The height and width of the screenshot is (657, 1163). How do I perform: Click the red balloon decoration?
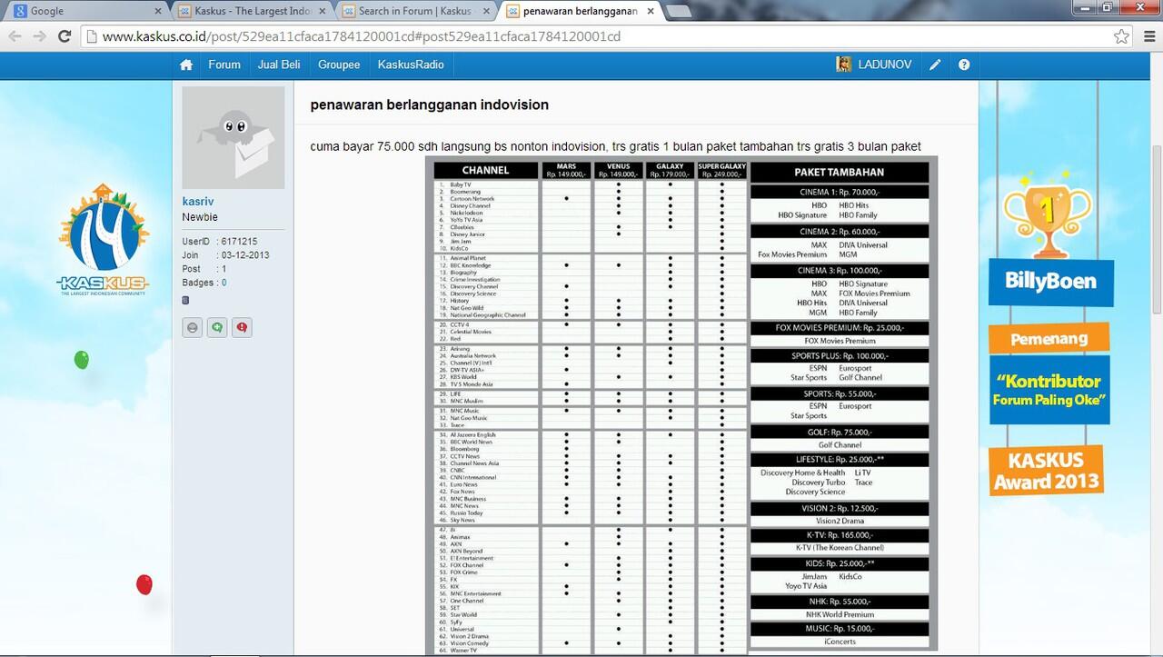pyautogui.click(x=144, y=584)
